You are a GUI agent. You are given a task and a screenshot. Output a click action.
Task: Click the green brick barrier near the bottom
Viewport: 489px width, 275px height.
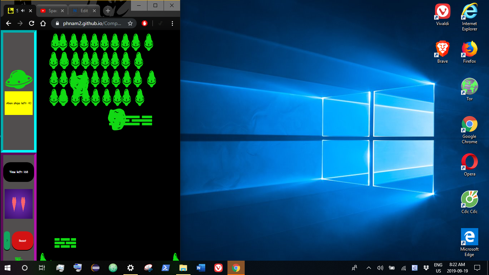click(x=65, y=243)
